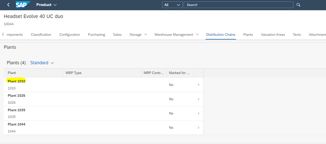Click the plant code 1044 text
The height and width of the screenshot is (144, 326).
pos(12,131)
